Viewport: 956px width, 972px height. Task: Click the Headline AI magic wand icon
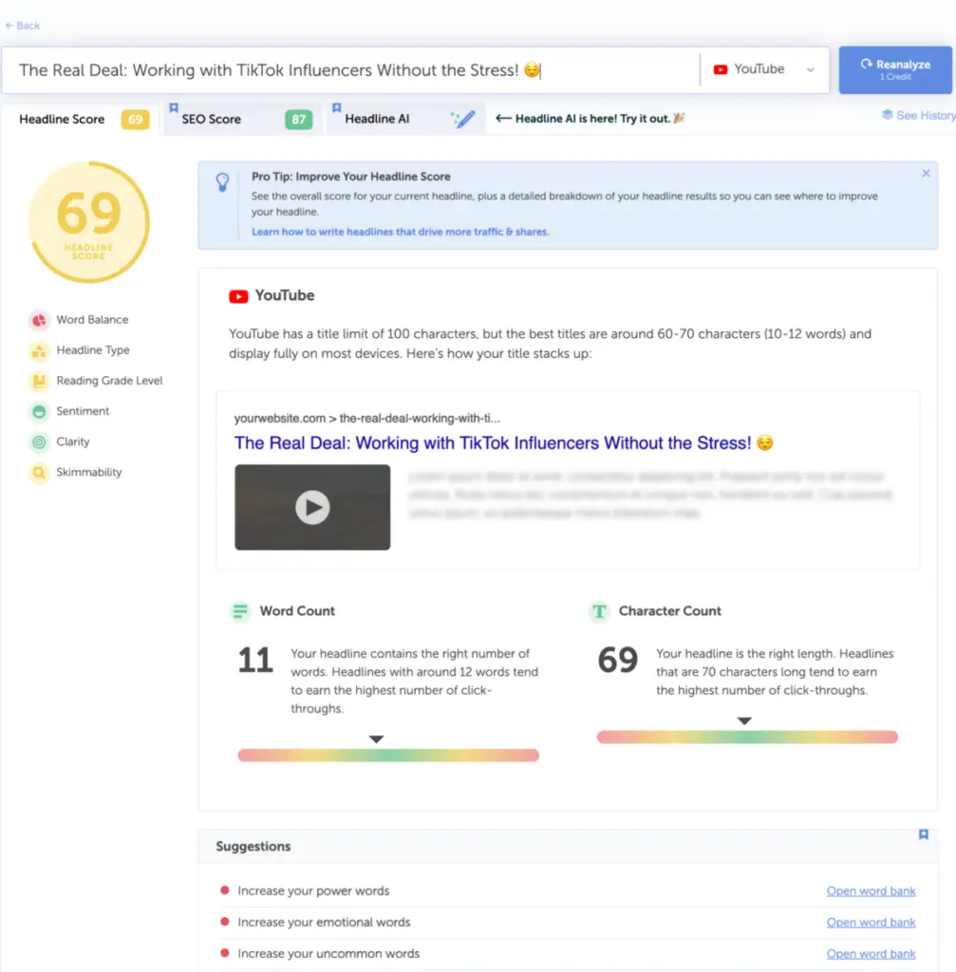pyautogui.click(x=463, y=119)
